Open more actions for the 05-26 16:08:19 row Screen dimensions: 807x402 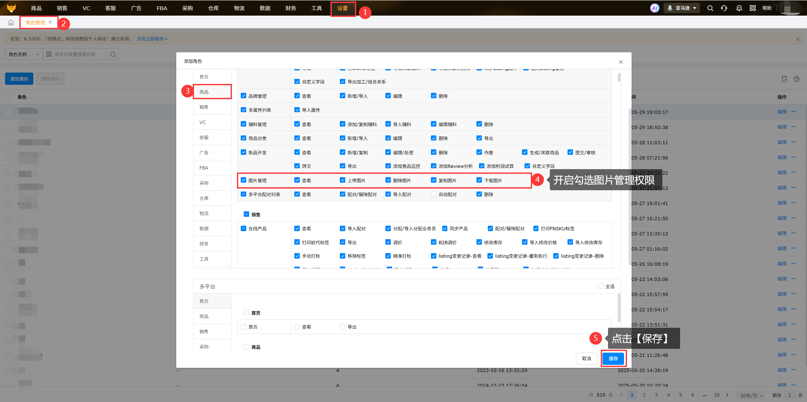(x=794, y=264)
